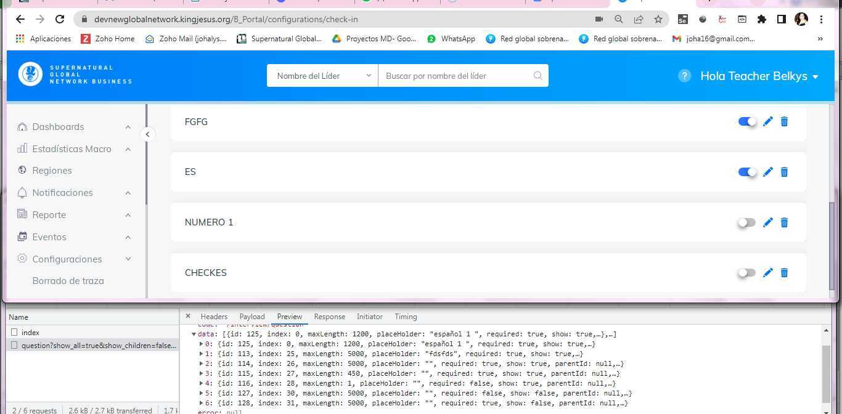Select the Timing tab in the network panel
Screen dimensions: 842x414
406,316
